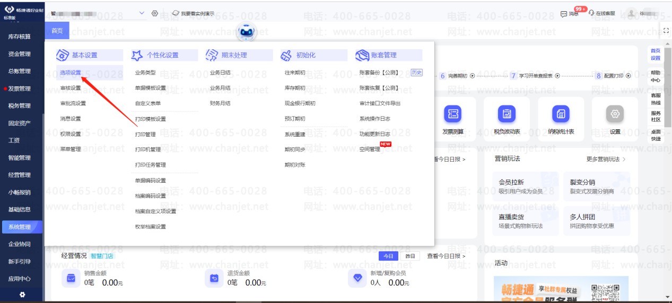This screenshot has width=672, height=303.
Task: Open 库存期初 under 初始化
Action: (x=295, y=88)
